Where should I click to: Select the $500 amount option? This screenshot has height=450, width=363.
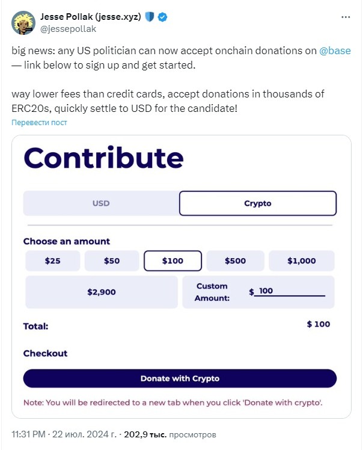(235, 260)
